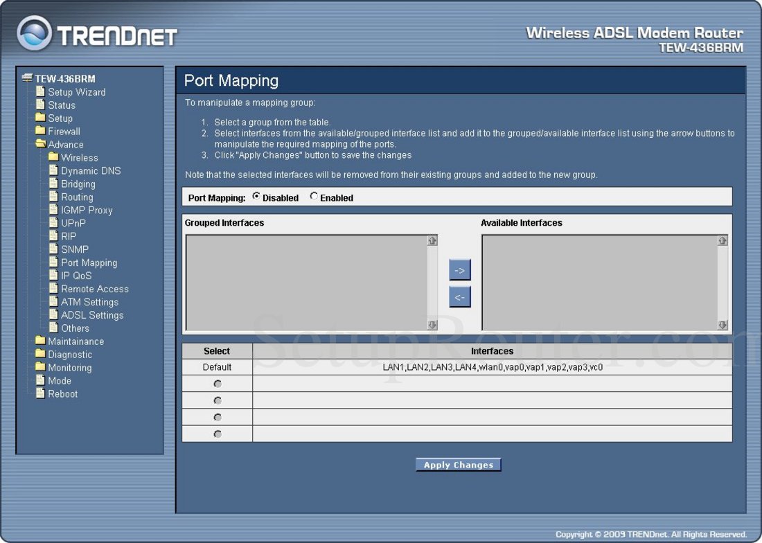Image resolution: width=762 pixels, height=543 pixels.
Task: Open Remote Access settings
Action: point(95,289)
